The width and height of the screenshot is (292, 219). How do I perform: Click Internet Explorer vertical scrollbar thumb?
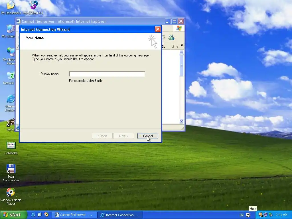coord(182,66)
